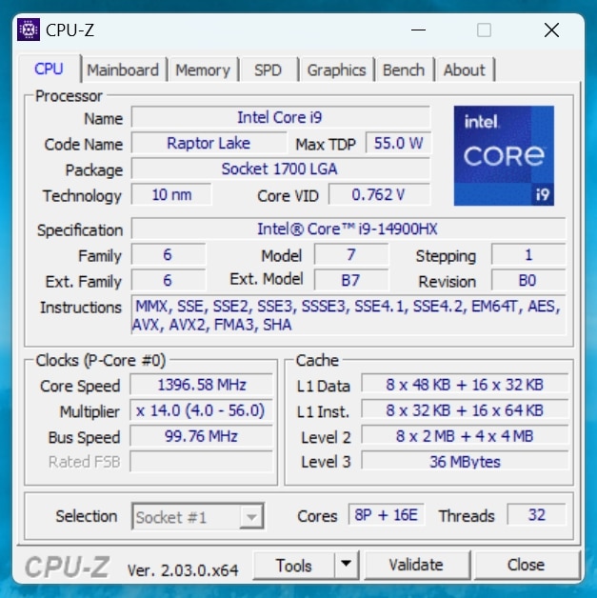The image size is (597, 598).
Task: Show the About tab
Action: (x=464, y=70)
